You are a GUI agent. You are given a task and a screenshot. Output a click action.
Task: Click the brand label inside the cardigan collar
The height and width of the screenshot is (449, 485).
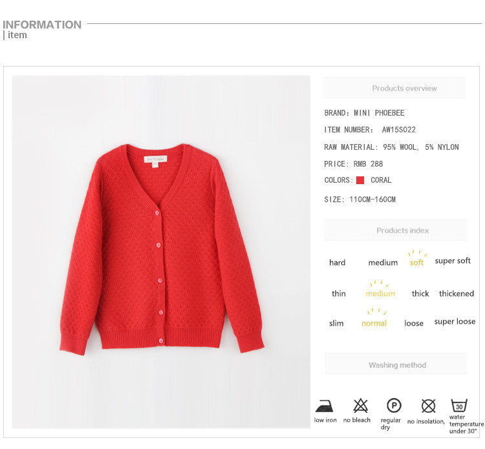(x=155, y=159)
